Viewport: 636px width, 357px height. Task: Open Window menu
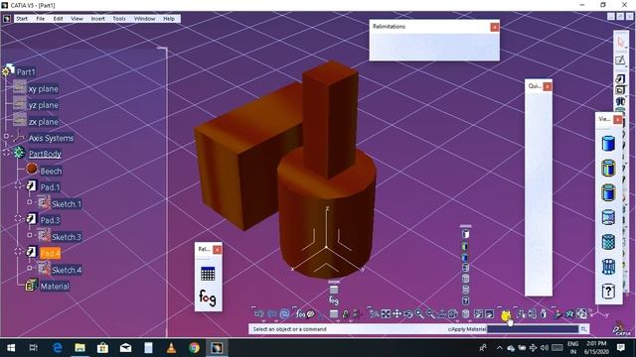point(144,19)
